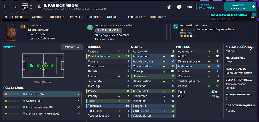This screenshot has height=122, width=259.
Task: Click the Boîte de réception button
Action: (240, 7)
